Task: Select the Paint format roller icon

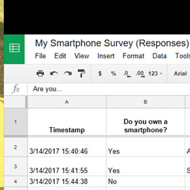Action: (x=81, y=73)
